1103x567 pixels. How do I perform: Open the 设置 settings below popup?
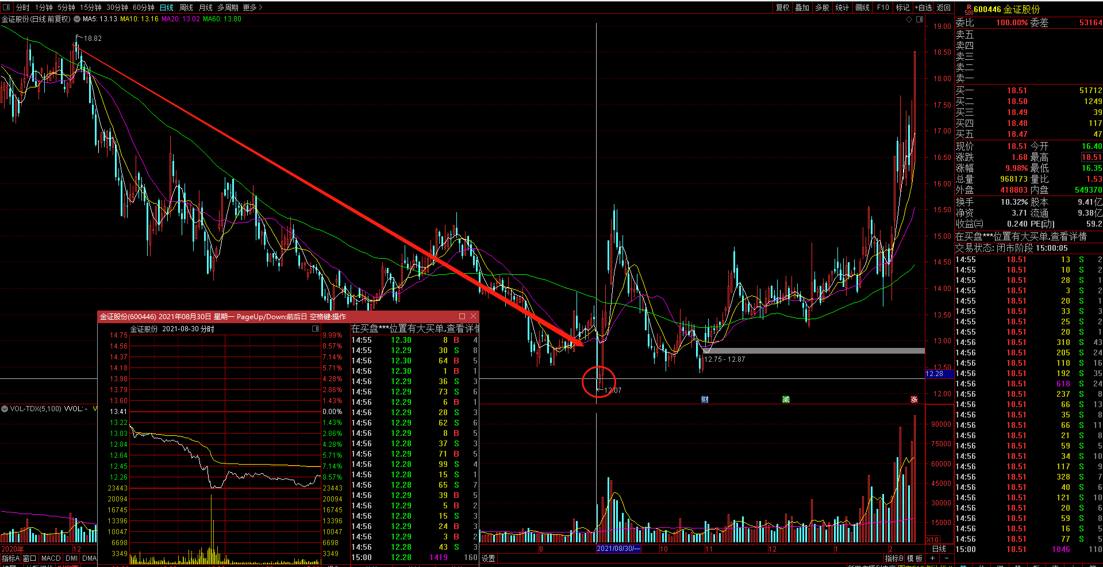489,558
